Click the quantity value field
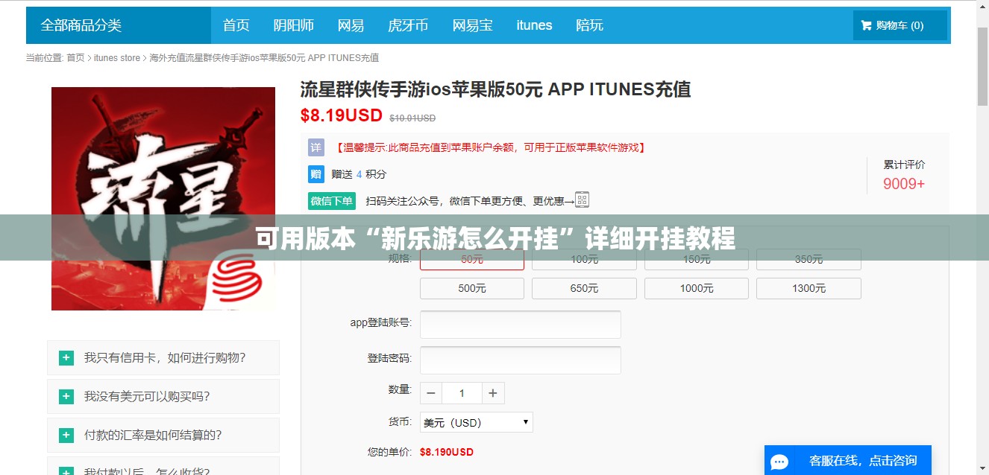Viewport: 989px width, 475px height. point(462,393)
